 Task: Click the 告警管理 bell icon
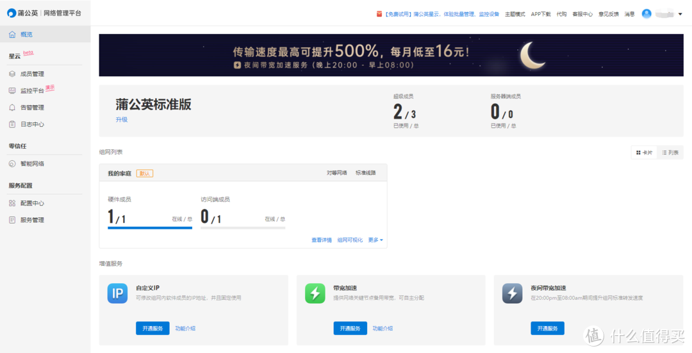[x=12, y=108]
